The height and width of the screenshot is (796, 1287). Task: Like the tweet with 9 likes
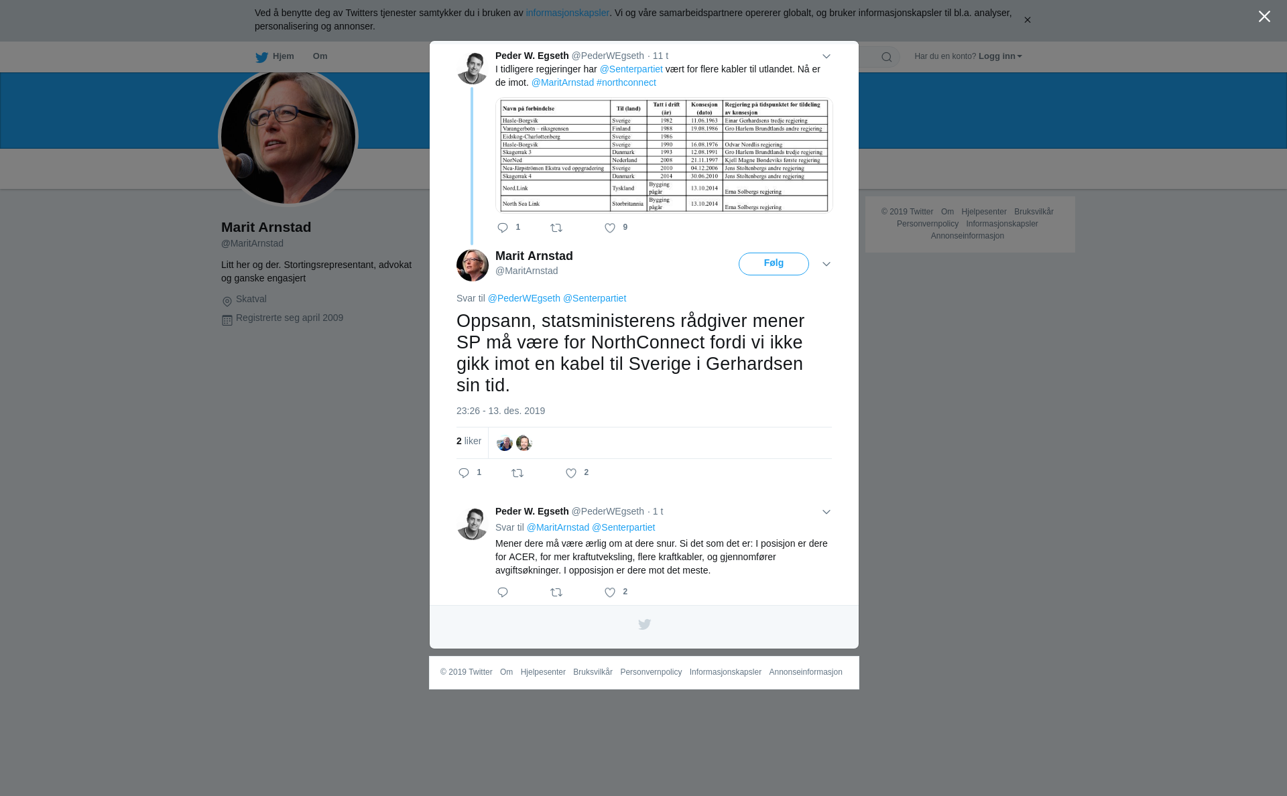click(610, 228)
